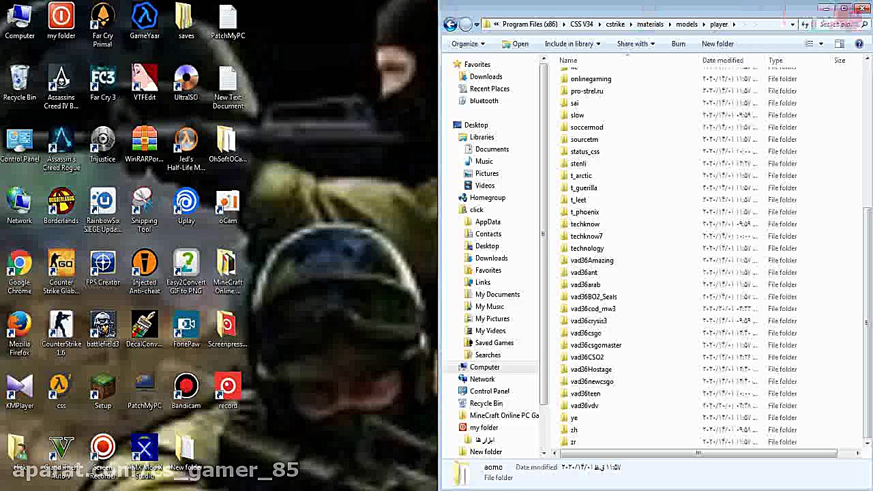873x491 pixels.
Task: Select the Far Cry 3 desktop icon
Action: 103,83
